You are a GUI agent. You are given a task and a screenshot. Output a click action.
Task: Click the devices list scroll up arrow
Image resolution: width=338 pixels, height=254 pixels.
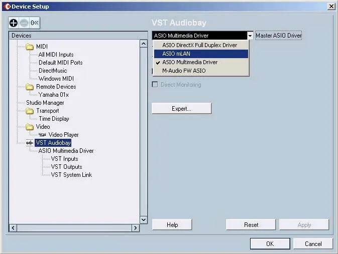(144, 44)
